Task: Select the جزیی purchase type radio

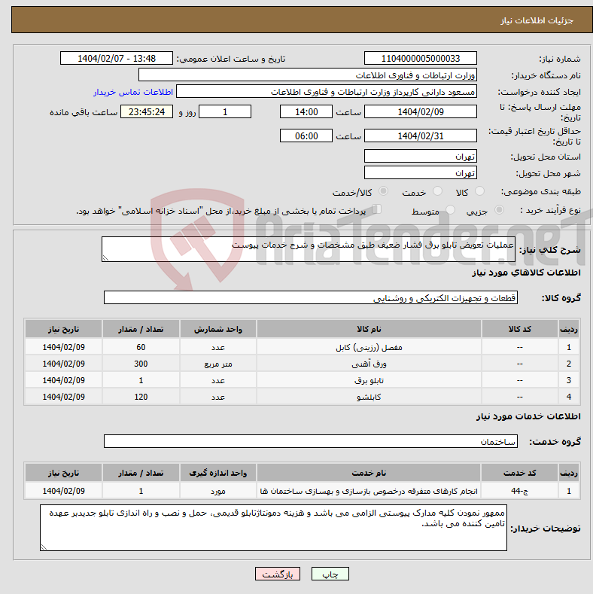Action: (x=499, y=210)
